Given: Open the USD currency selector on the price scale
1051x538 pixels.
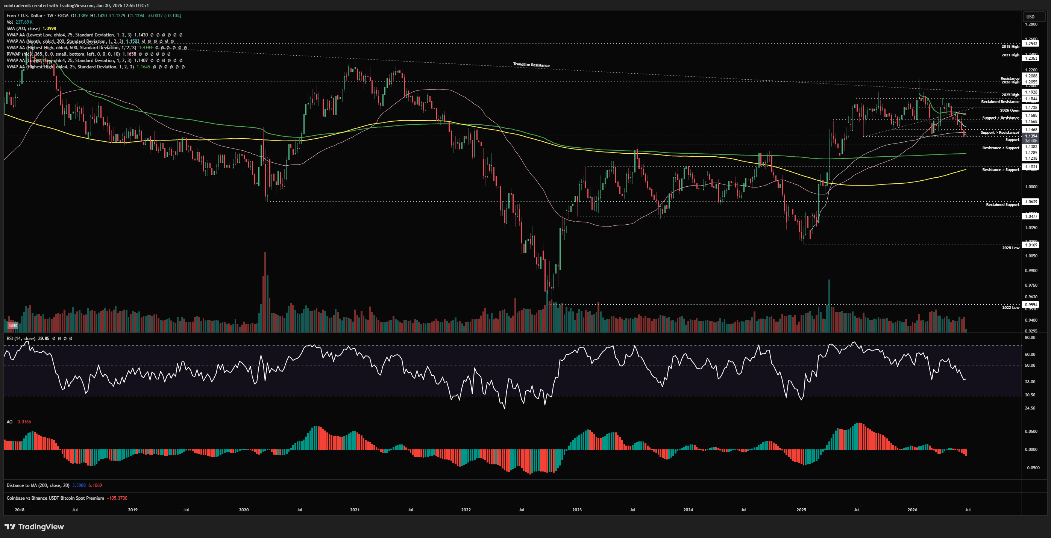Looking at the screenshot, I should 1034,17.
